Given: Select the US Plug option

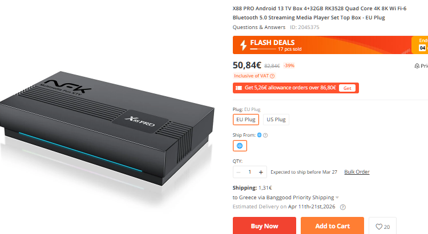Looking at the screenshot, I should pyautogui.click(x=277, y=120).
